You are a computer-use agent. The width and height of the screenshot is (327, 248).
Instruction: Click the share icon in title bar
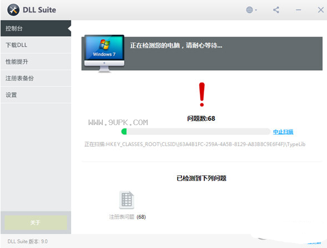[276, 10]
